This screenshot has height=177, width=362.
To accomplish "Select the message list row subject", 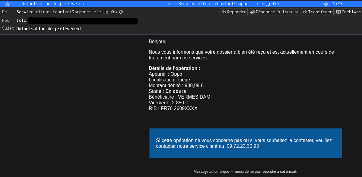I will coord(54,4).
